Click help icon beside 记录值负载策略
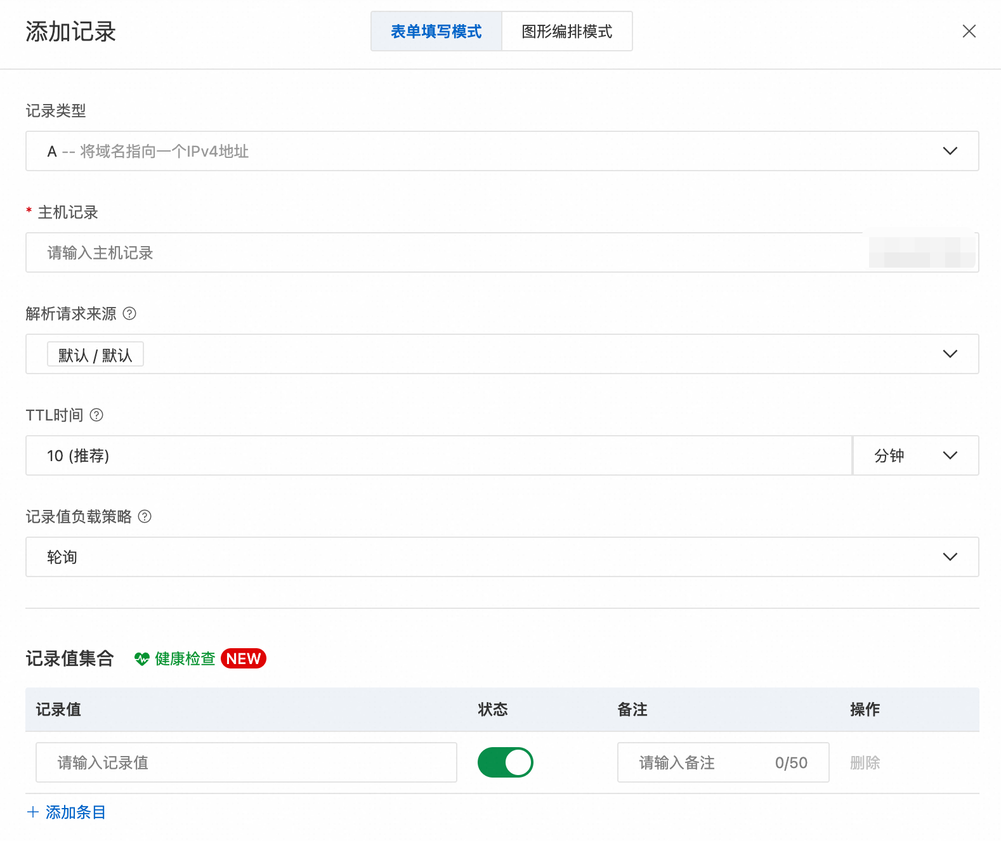Image resolution: width=1001 pixels, height=841 pixels. (145, 516)
